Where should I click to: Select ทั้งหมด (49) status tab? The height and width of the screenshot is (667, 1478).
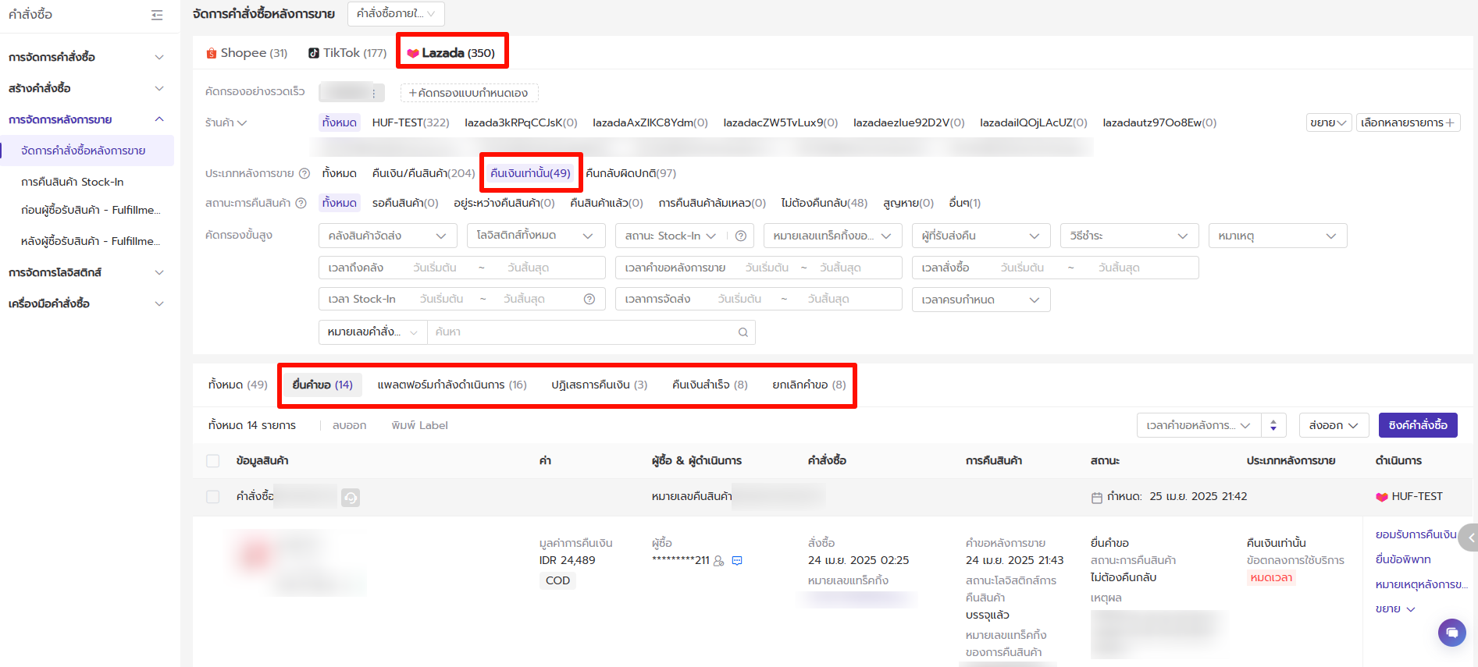[238, 385]
